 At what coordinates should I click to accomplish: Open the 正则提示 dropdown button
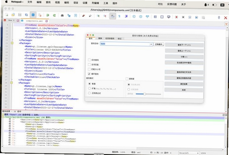(159, 44)
